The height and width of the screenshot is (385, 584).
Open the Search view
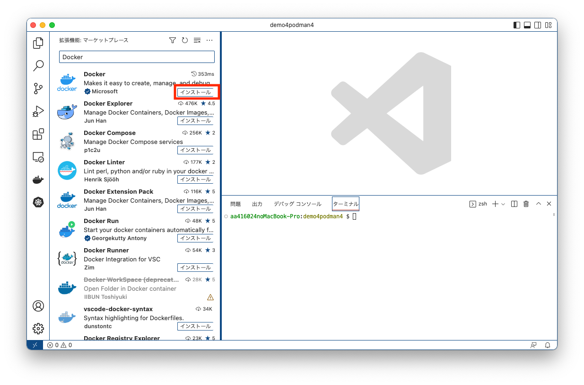click(x=38, y=65)
